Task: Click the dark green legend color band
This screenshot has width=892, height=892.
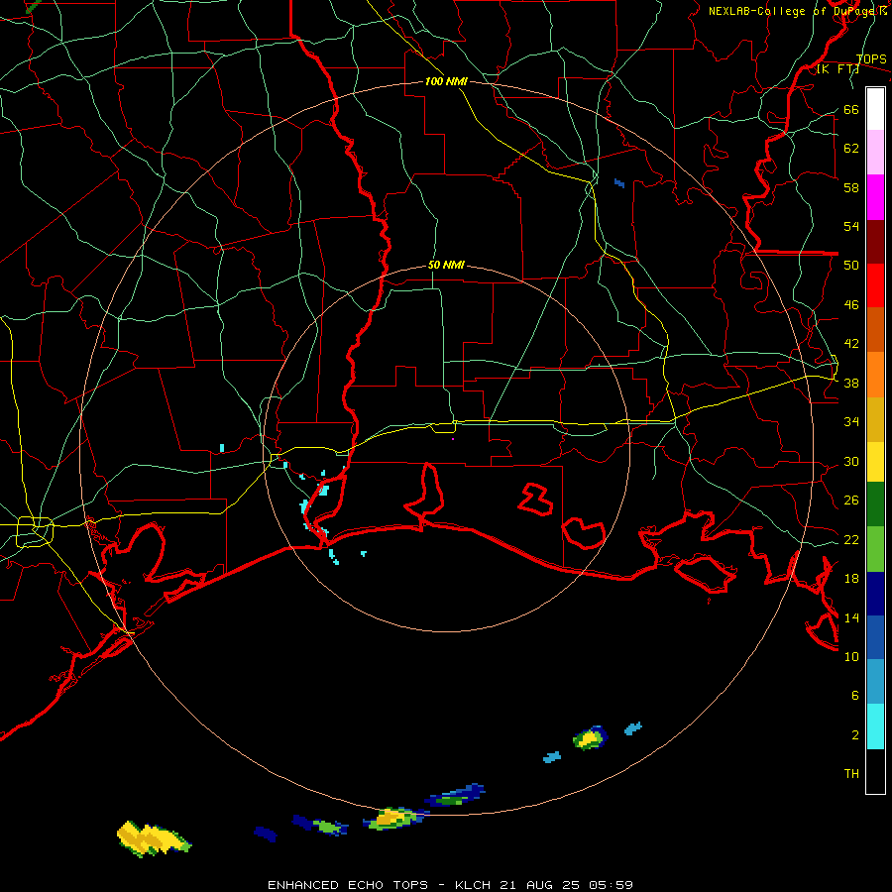Action: click(875, 504)
